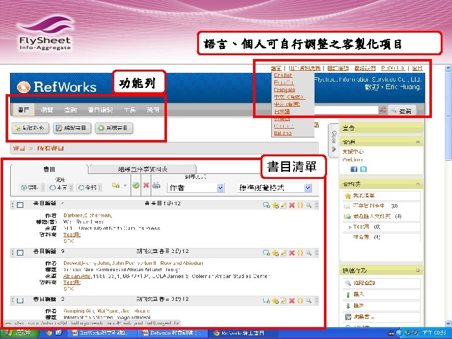Screen dimensions: 452x339
Task: Open the view format dropdown
Action: 274,188
